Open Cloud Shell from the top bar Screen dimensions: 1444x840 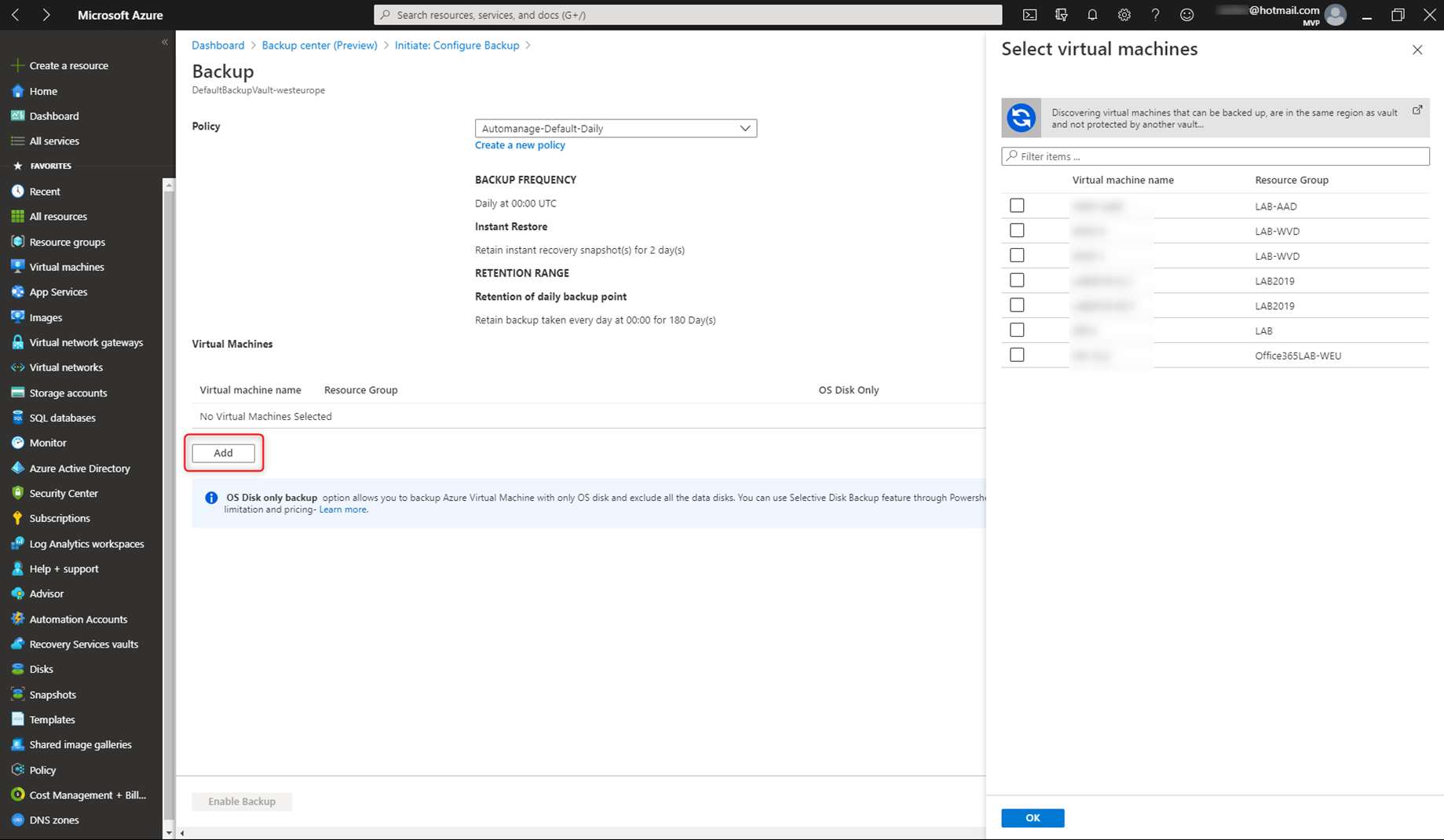tap(1029, 15)
